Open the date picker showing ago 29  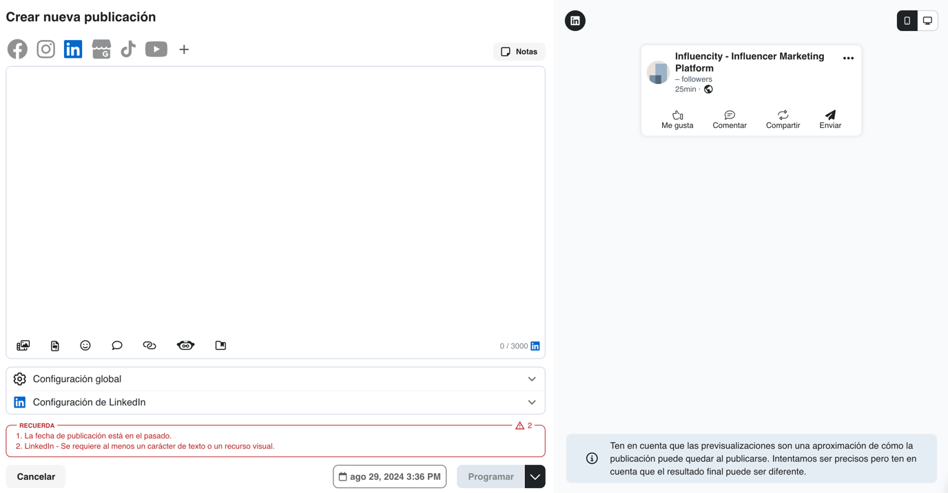[389, 476]
